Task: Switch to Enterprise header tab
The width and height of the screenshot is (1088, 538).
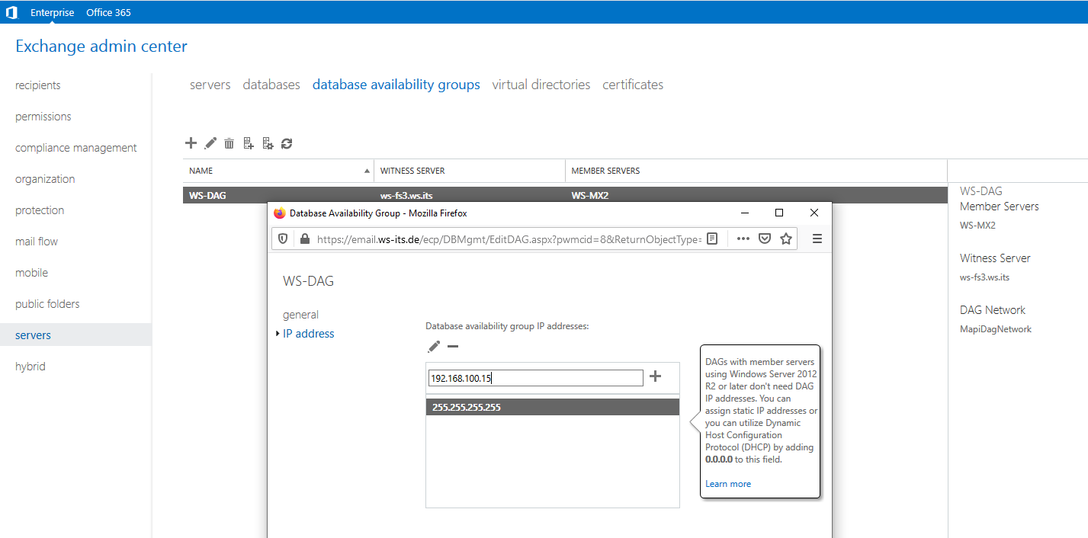Action: tap(53, 12)
